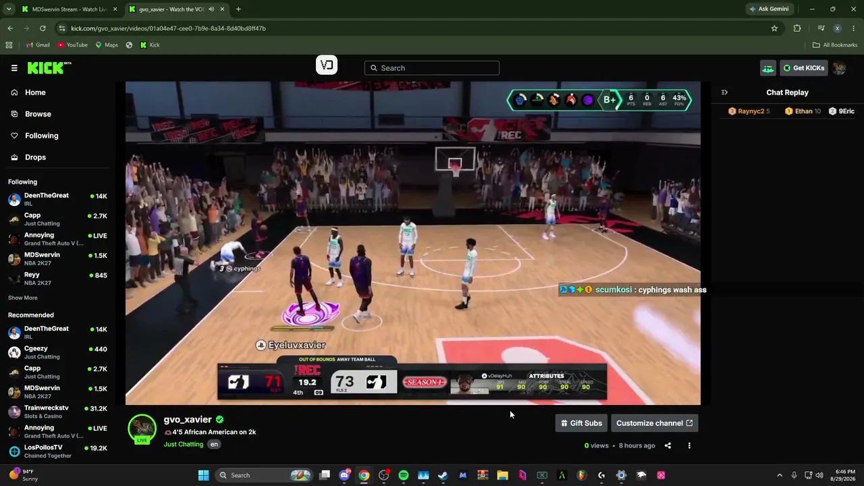Image resolution: width=864 pixels, height=486 pixels.
Task: Click the Ask Gemini button
Action: tap(769, 9)
